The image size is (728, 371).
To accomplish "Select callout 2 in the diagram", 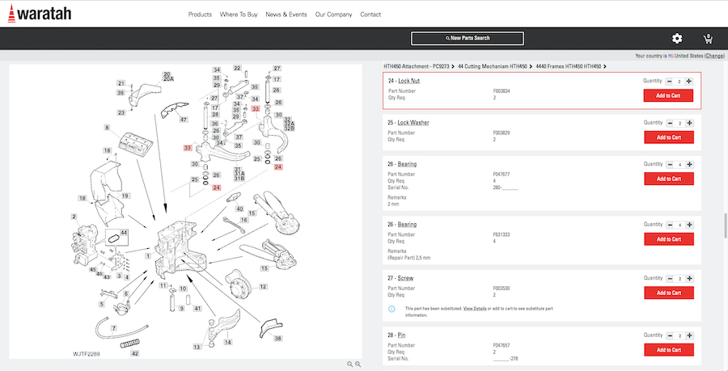I will coord(74,216).
